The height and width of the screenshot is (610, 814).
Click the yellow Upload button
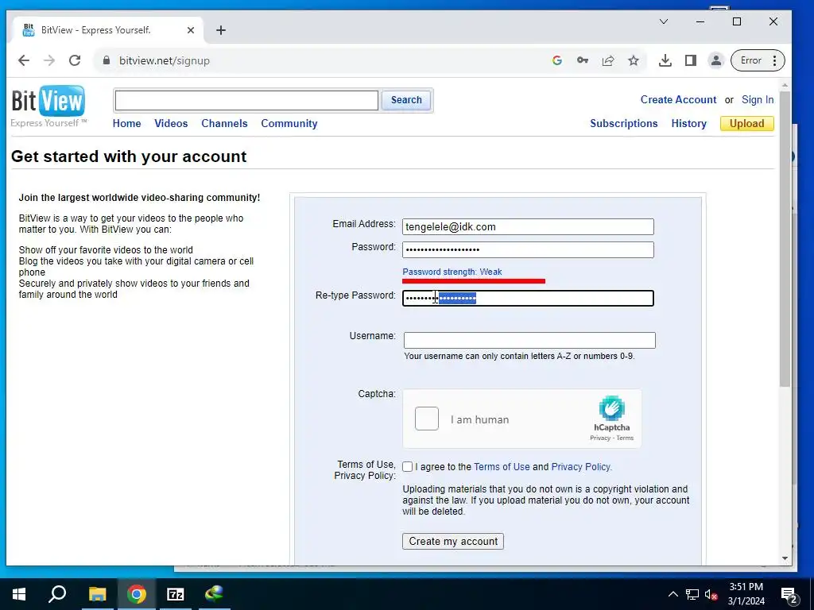coord(746,123)
